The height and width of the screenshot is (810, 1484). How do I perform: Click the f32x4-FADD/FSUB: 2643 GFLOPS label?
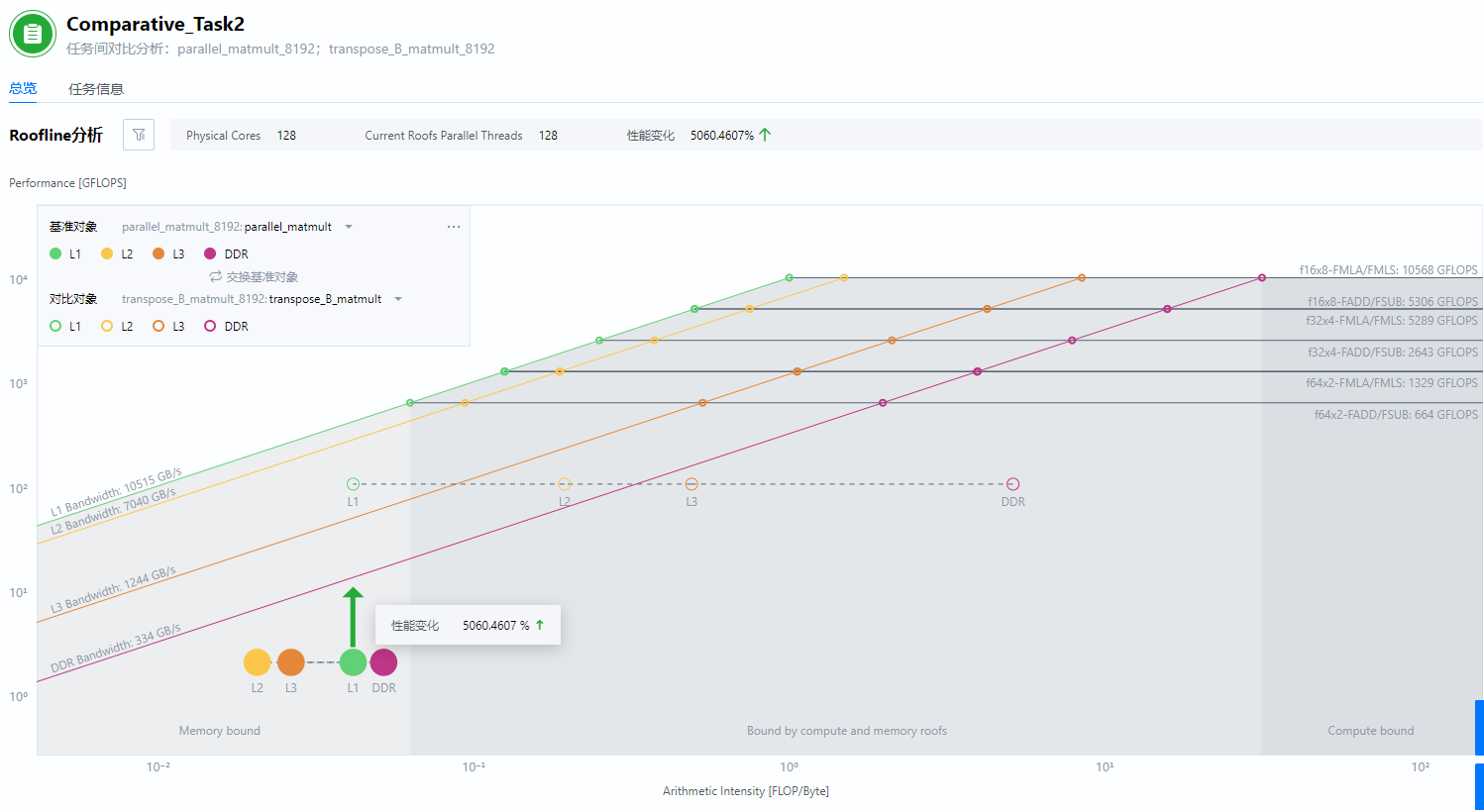(1393, 352)
